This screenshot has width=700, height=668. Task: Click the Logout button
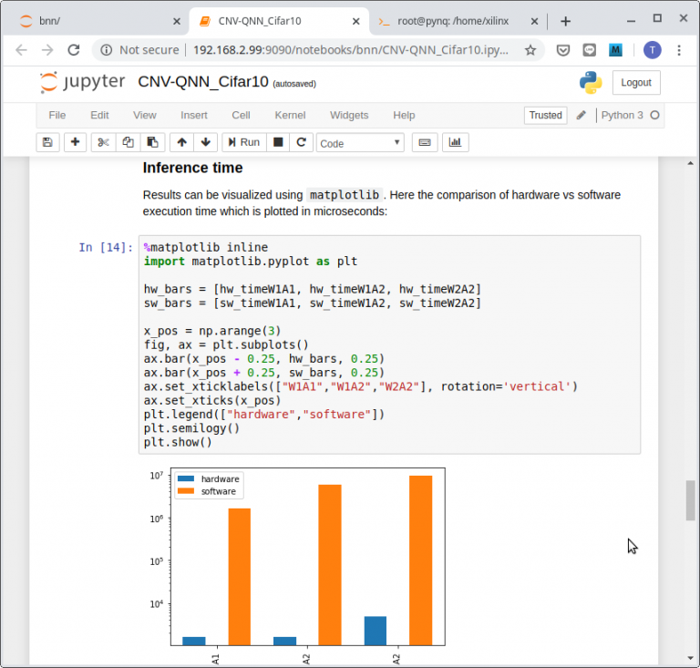tap(635, 82)
